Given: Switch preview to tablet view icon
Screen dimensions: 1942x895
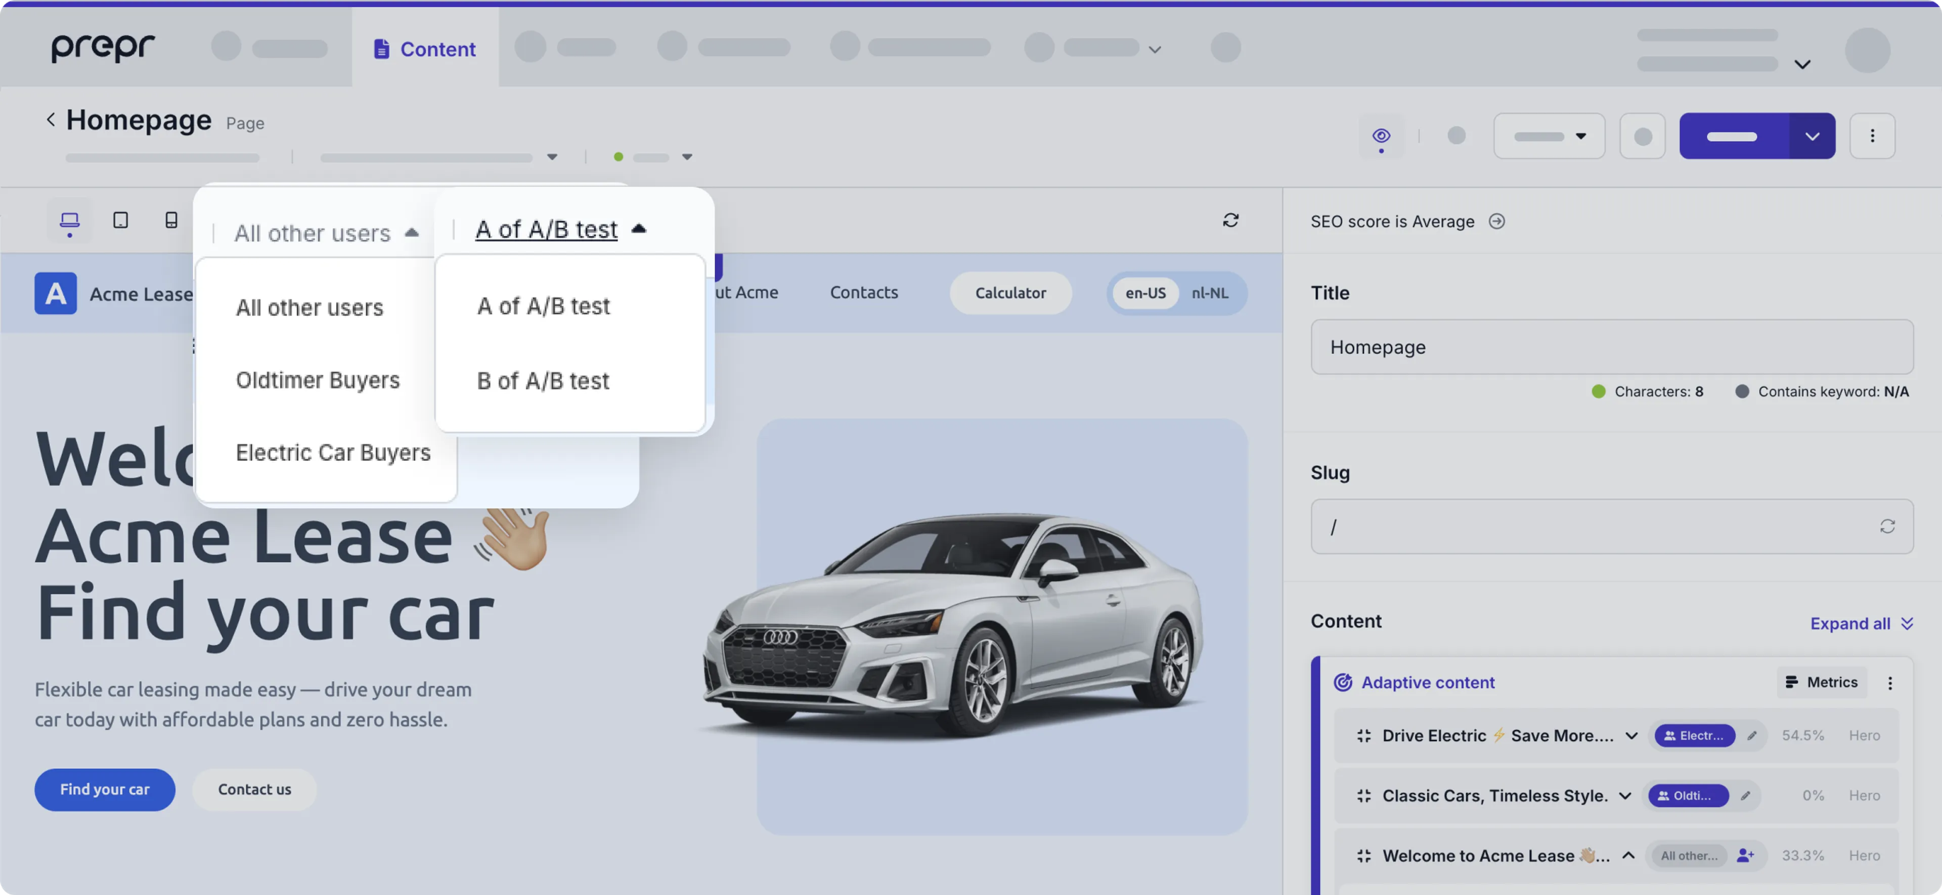Looking at the screenshot, I should point(120,220).
